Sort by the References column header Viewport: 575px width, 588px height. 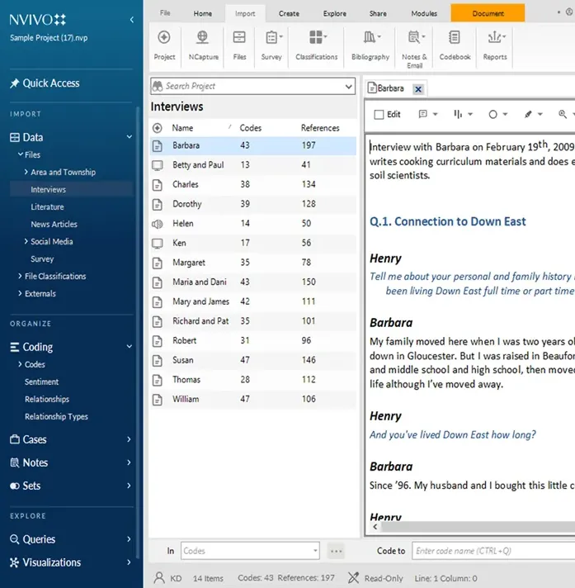320,128
